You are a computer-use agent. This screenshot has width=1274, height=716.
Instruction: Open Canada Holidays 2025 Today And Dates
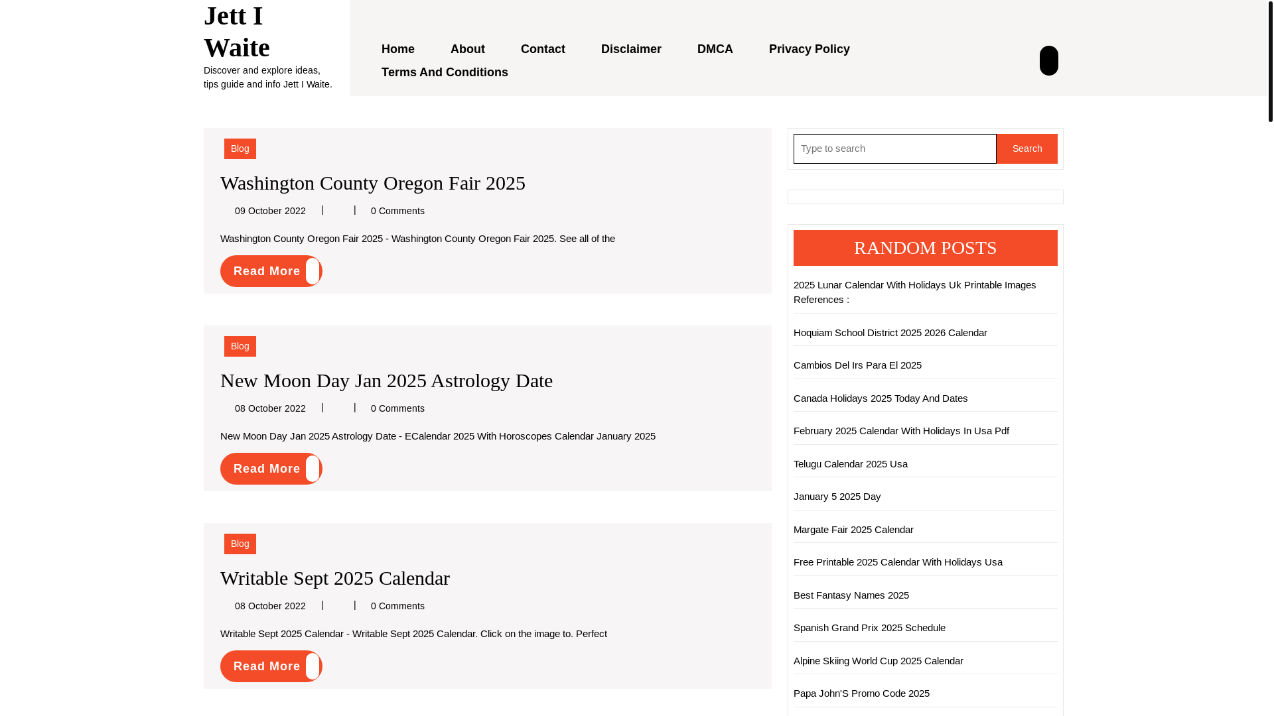tap(881, 398)
